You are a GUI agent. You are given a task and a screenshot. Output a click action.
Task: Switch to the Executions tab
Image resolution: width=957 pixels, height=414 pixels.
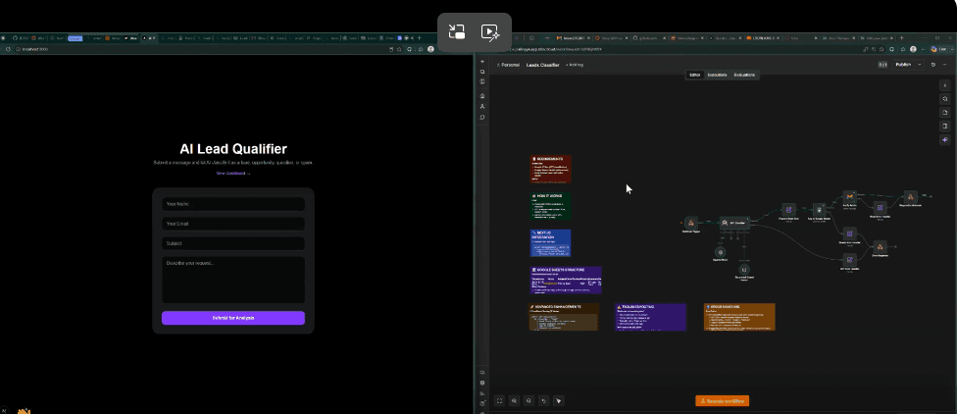[717, 76]
